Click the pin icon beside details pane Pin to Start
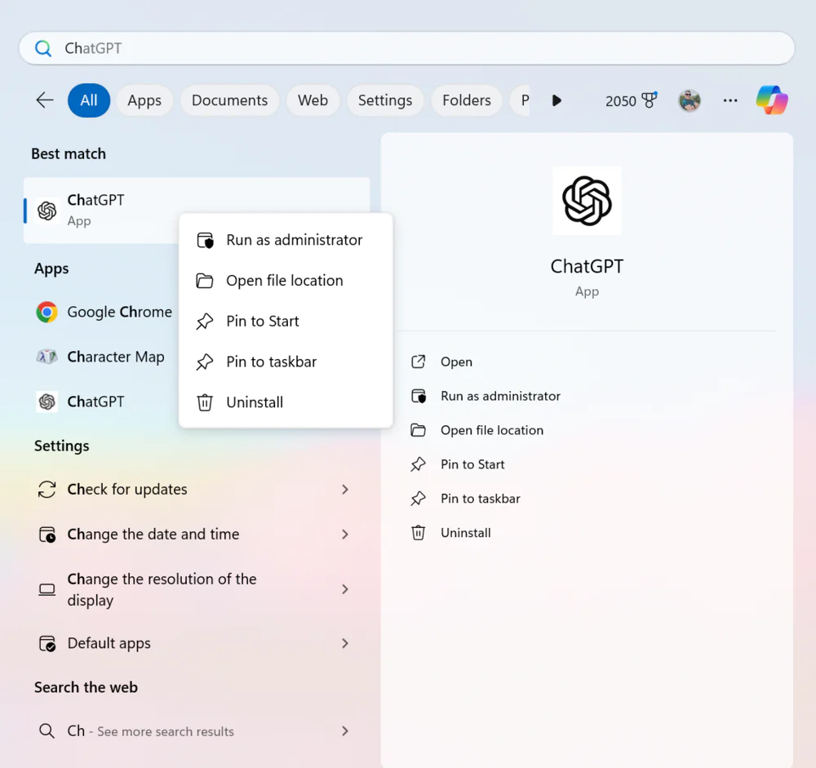This screenshot has height=768, width=816. pos(418,464)
